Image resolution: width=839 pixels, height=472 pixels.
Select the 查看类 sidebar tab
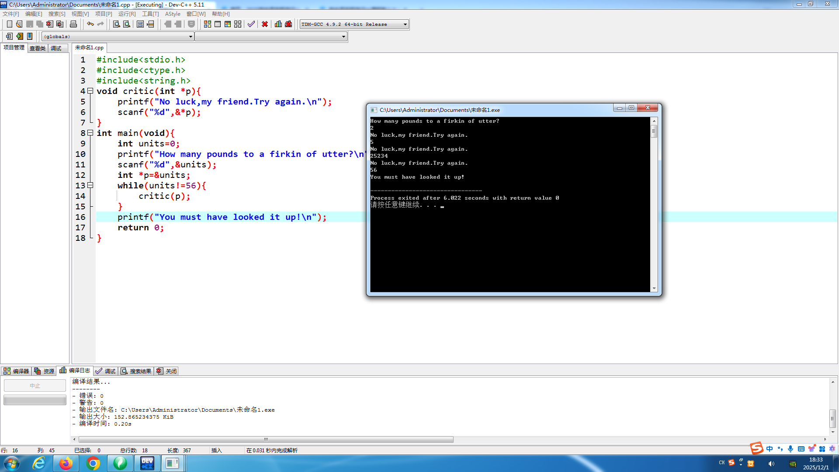tap(38, 49)
